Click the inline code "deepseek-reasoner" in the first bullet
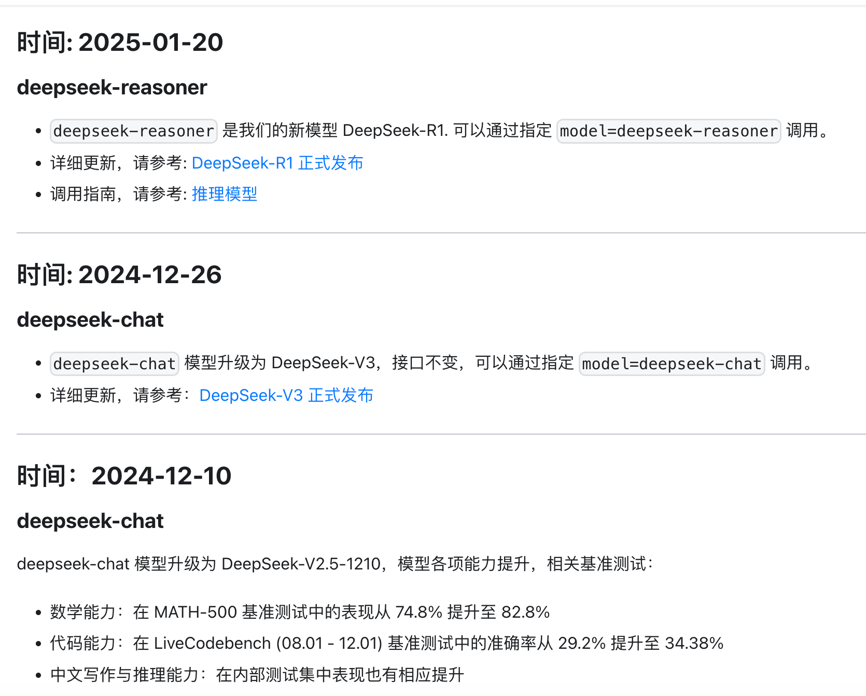This screenshot has height=696, width=866. pyautogui.click(x=134, y=131)
